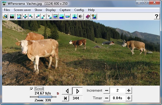Uncheck the Scroll checkbox
Viewport: 162px width, 105px height.
(32, 89)
